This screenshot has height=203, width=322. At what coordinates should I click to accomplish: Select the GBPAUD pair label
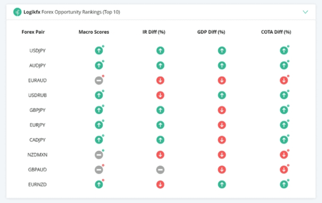point(37,170)
